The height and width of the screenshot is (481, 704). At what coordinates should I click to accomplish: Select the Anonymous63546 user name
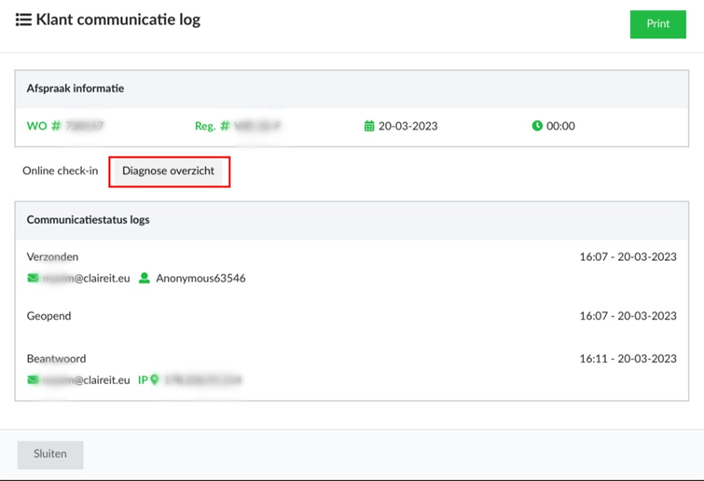coord(200,278)
